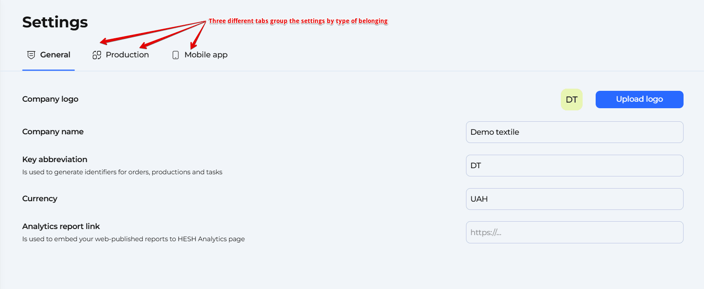Click the phone icon beside Mobile app
The image size is (704, 289).
pyautogui.click(x=176, y=55)
